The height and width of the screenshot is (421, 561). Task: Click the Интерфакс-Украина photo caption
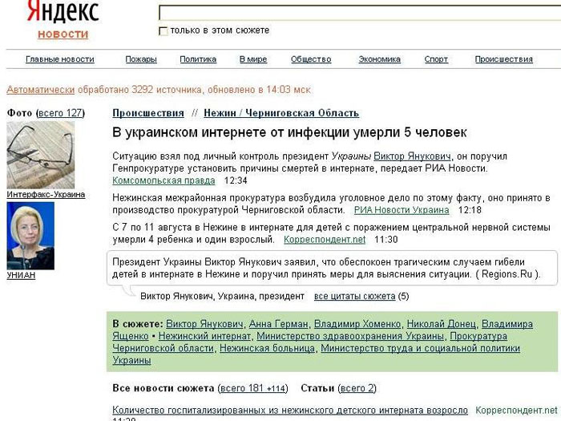[46, 194]
